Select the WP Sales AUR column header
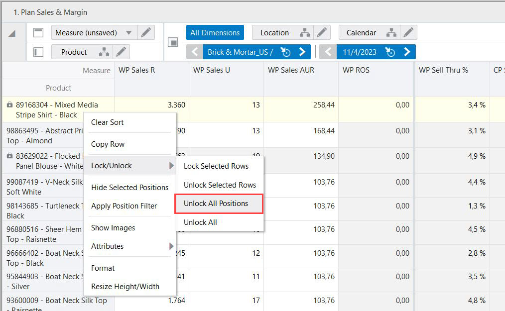Screen dimensions: 505x311 [x=291, y=70]
